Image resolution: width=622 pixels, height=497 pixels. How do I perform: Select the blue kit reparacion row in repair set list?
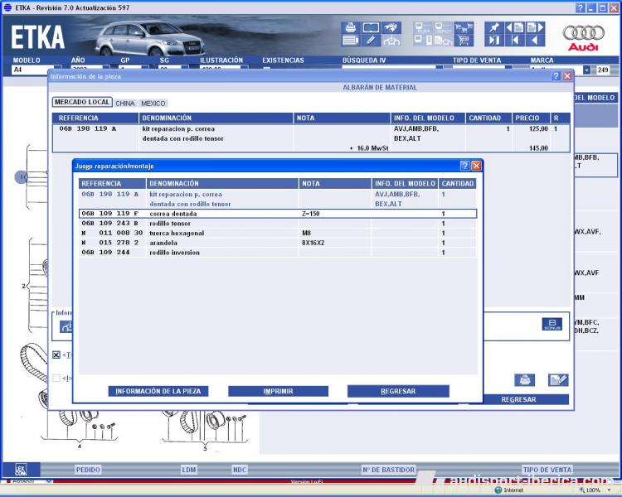click(x=278, y=199)
